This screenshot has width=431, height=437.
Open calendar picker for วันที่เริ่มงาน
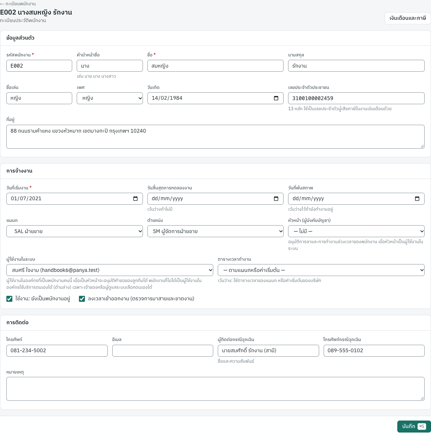pyautogui.click(x=135, y=199)
